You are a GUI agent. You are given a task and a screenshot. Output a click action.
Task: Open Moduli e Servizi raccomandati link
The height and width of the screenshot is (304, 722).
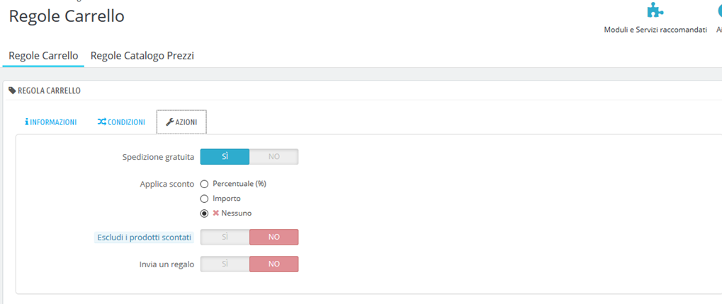pos(655,30)
